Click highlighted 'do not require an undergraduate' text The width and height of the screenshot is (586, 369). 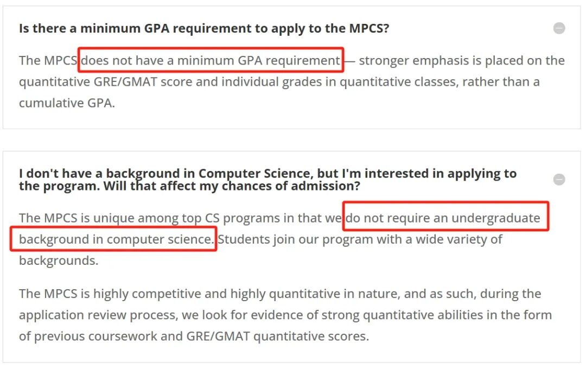(x=443, y=218)
